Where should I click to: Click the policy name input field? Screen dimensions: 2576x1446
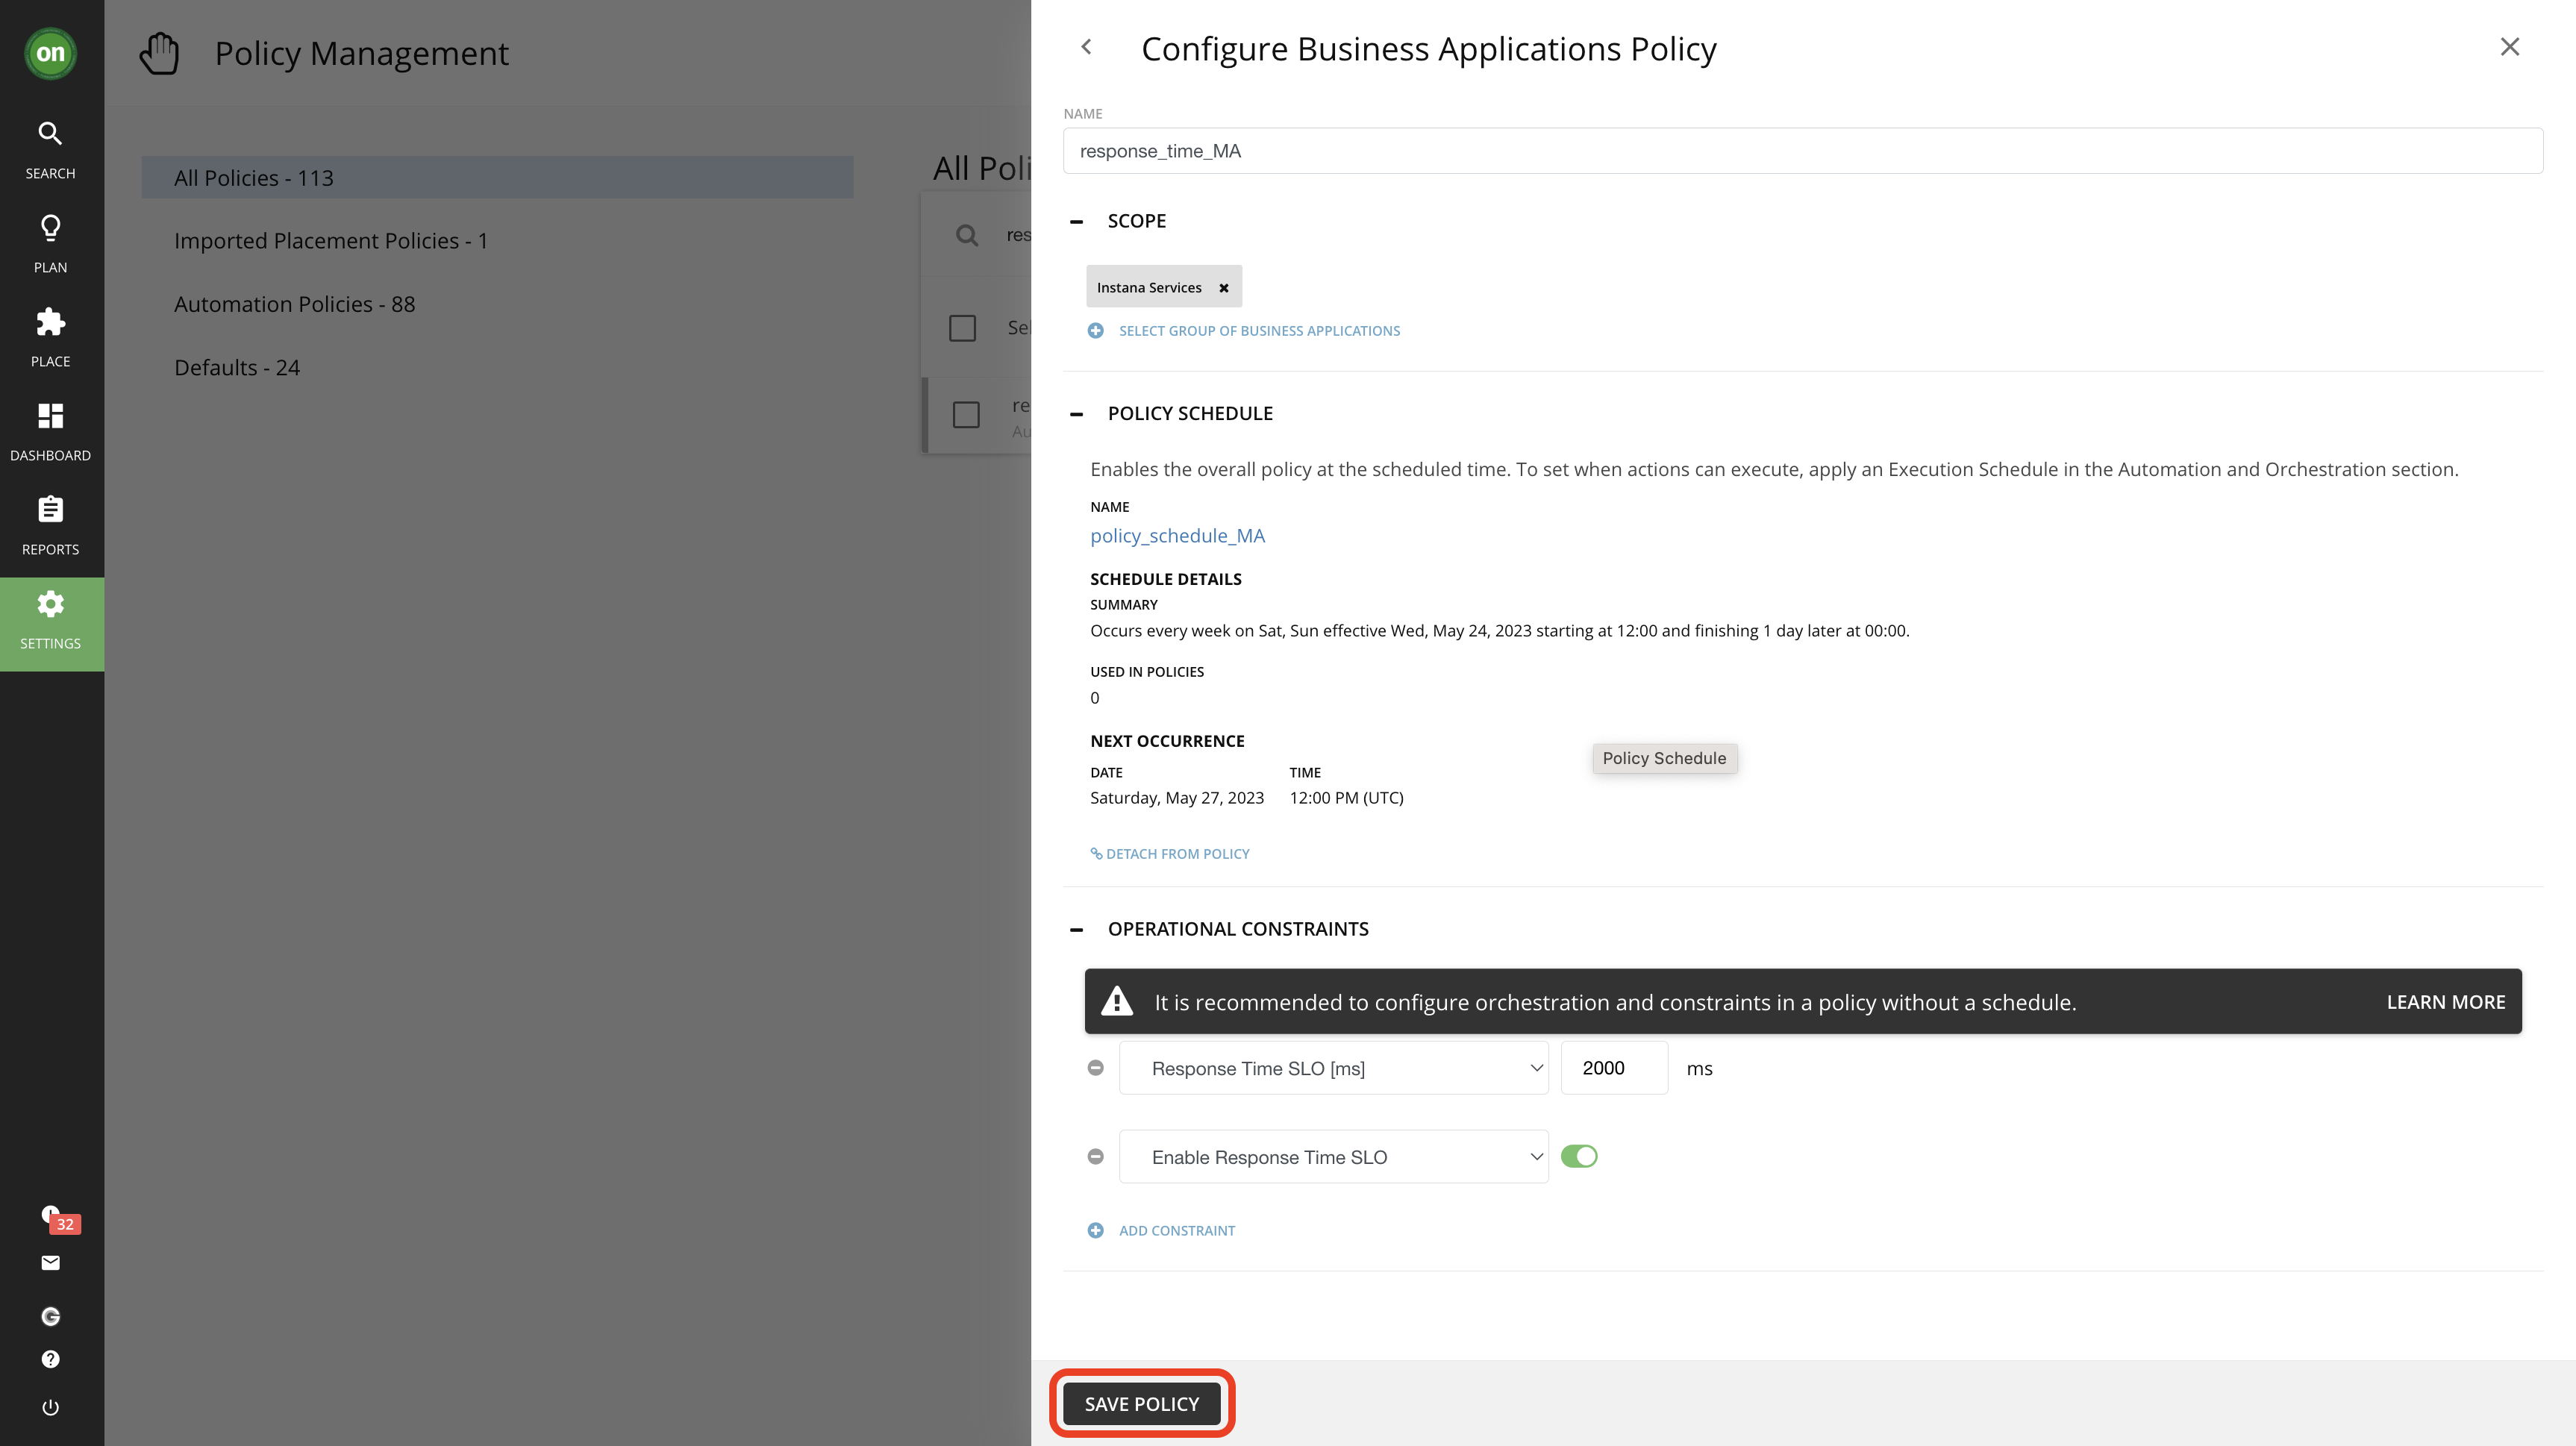point(1802,151)
